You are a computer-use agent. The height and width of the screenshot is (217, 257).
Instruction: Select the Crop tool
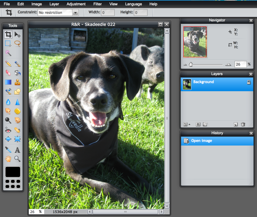8,34
